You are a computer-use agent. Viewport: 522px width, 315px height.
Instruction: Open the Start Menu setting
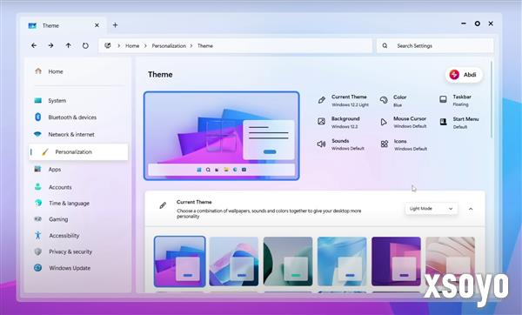tap(459, 123)
